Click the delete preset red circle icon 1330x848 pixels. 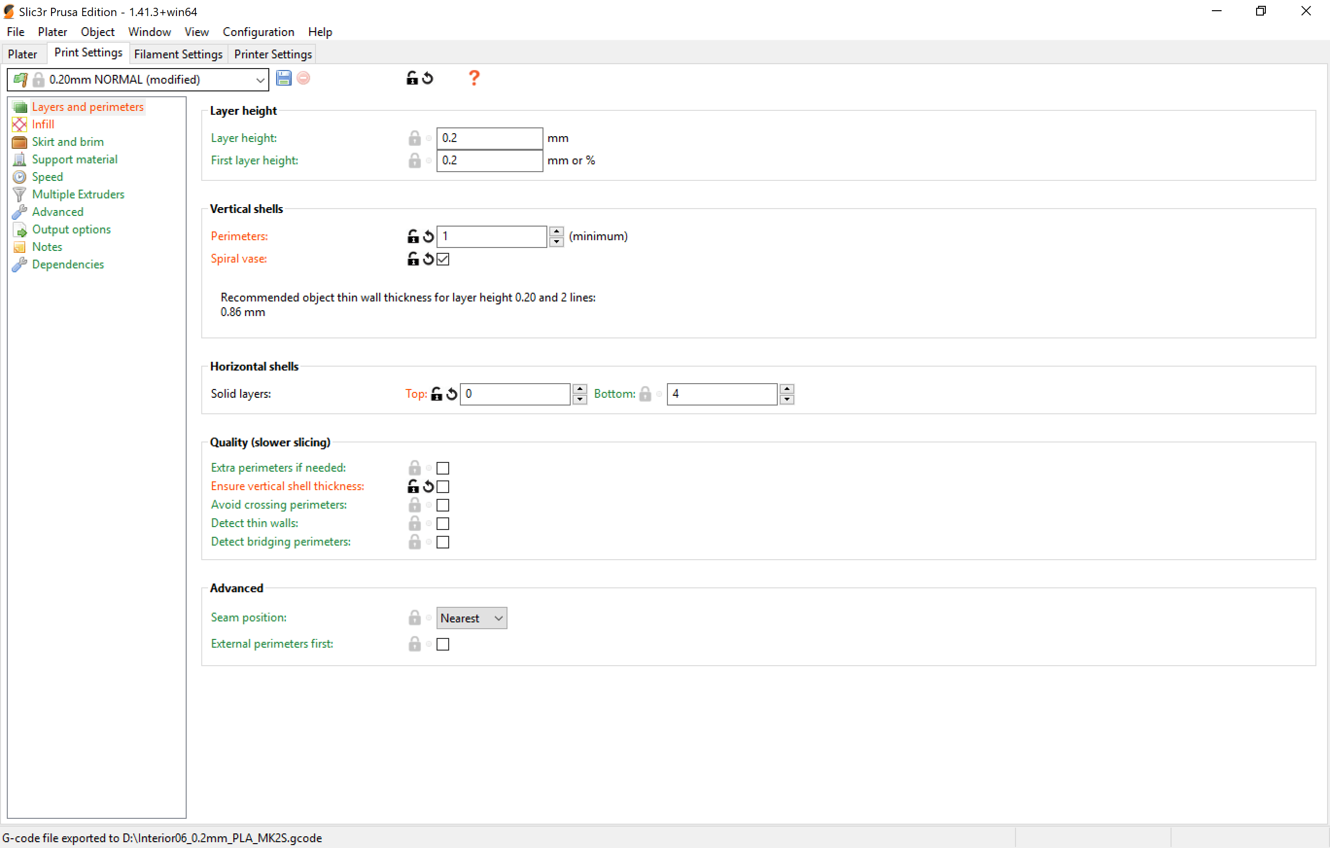[x=303, y=78]
